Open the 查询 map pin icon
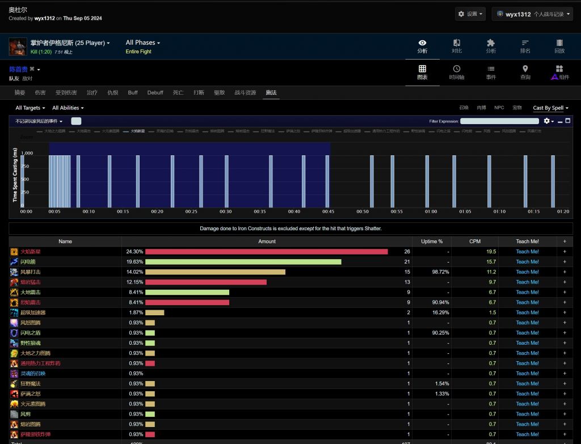The image size is (581, 444). click(x=525, y=72)
